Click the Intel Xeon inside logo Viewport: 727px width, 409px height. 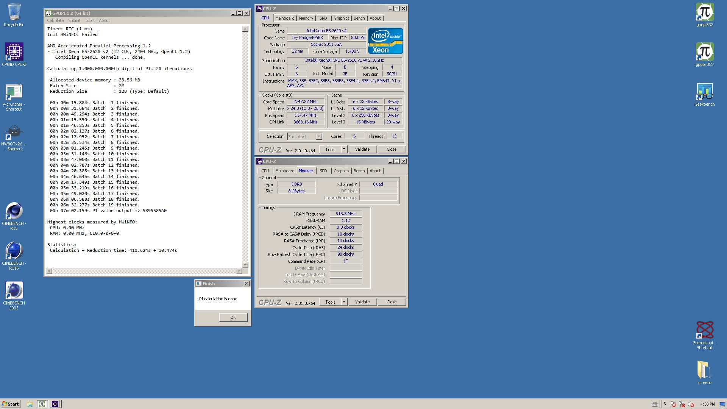(385, 41)
